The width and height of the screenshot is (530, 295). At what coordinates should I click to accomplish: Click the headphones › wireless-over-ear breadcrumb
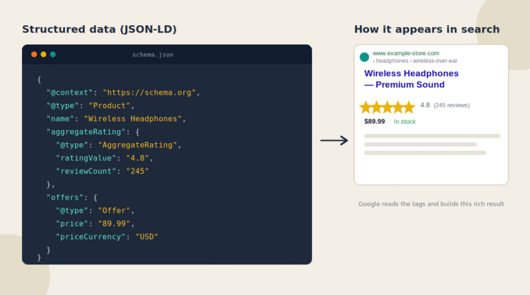[415, 61]
